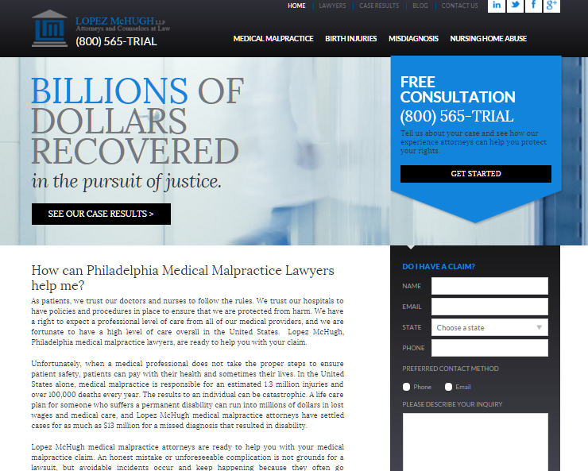Open Nursing Home Abuse navigation link

pos(488,39)
